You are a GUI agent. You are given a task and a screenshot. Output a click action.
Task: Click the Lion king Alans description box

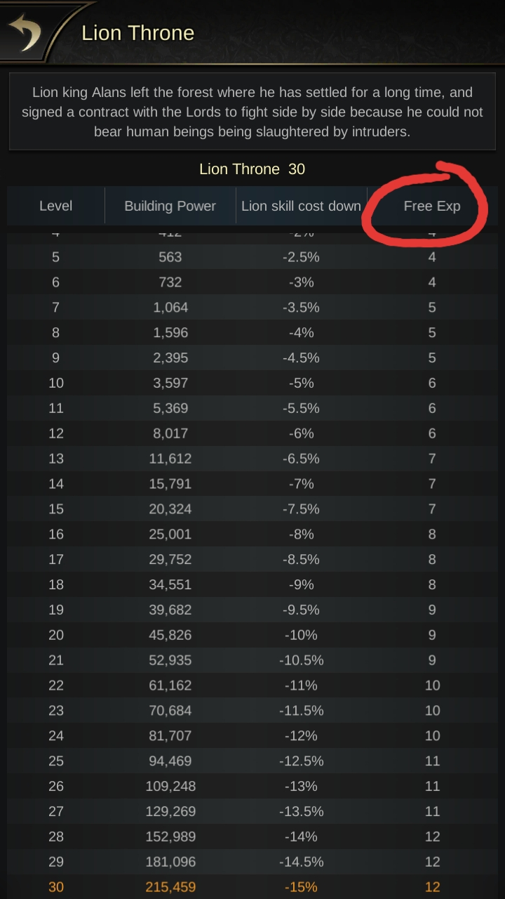252,112
